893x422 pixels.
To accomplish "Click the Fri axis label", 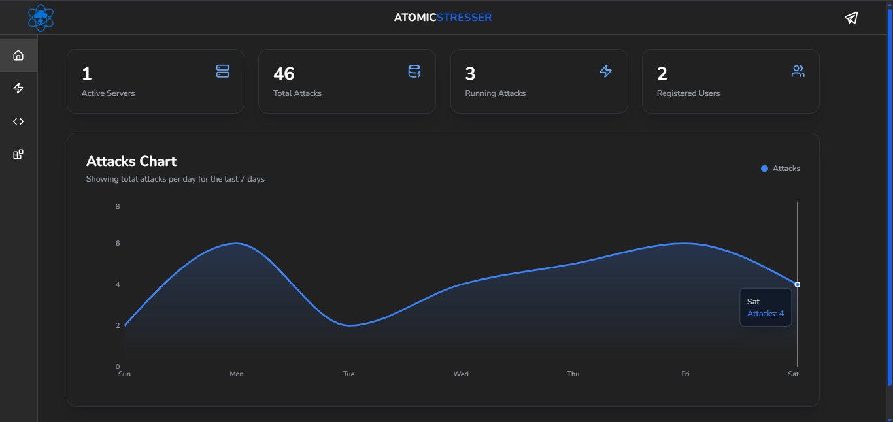I will (x=685, y=374).
